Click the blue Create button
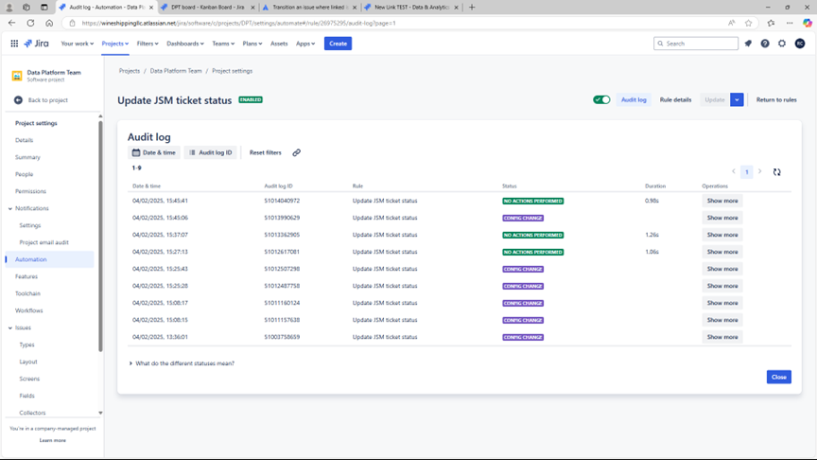The height and width of the screenshot is (460, 817). pyautogui.click(x=339, y=44)
